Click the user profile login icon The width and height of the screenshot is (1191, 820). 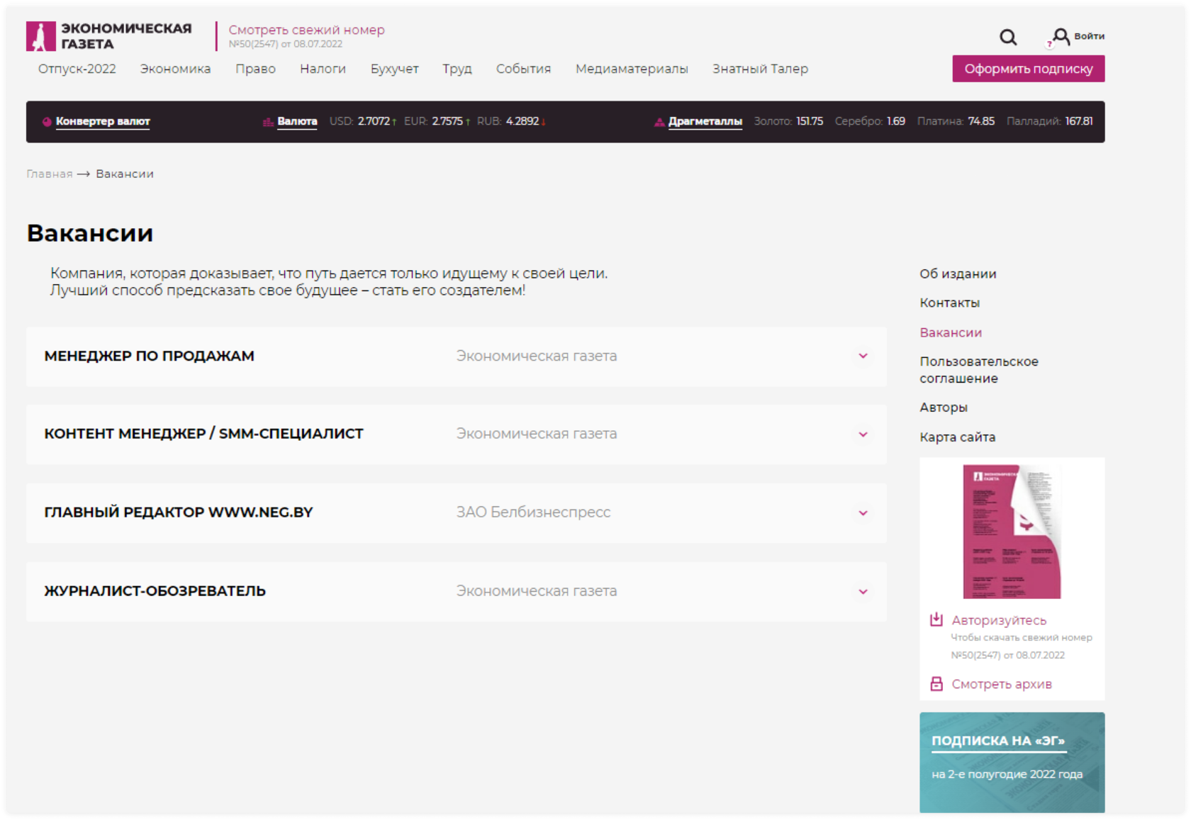click(x=1061, y=36)
